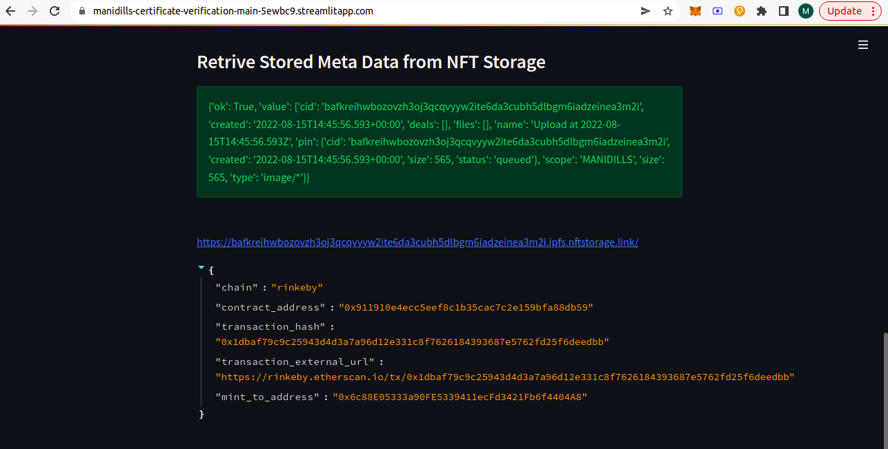Click the rinkeby etherscan transaction URL value
This screenshot has height=449, width=888.
click(x=505, y=377)
